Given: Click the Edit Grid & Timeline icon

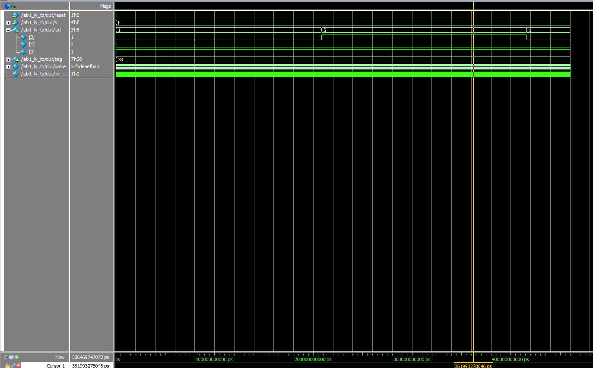Looking at the screenshot, I should pos(12,357).
